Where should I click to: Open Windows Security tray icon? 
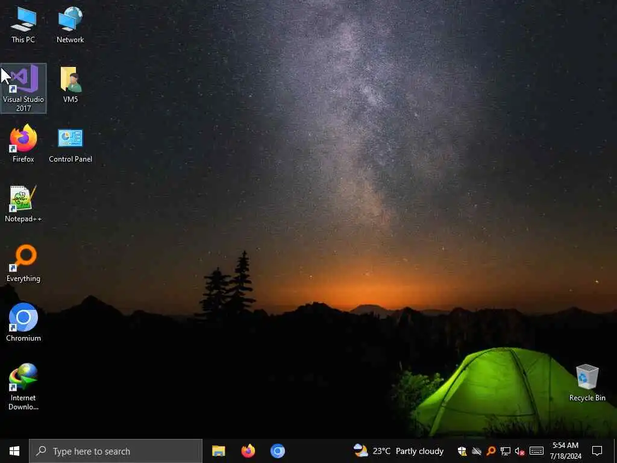[462, 451]
